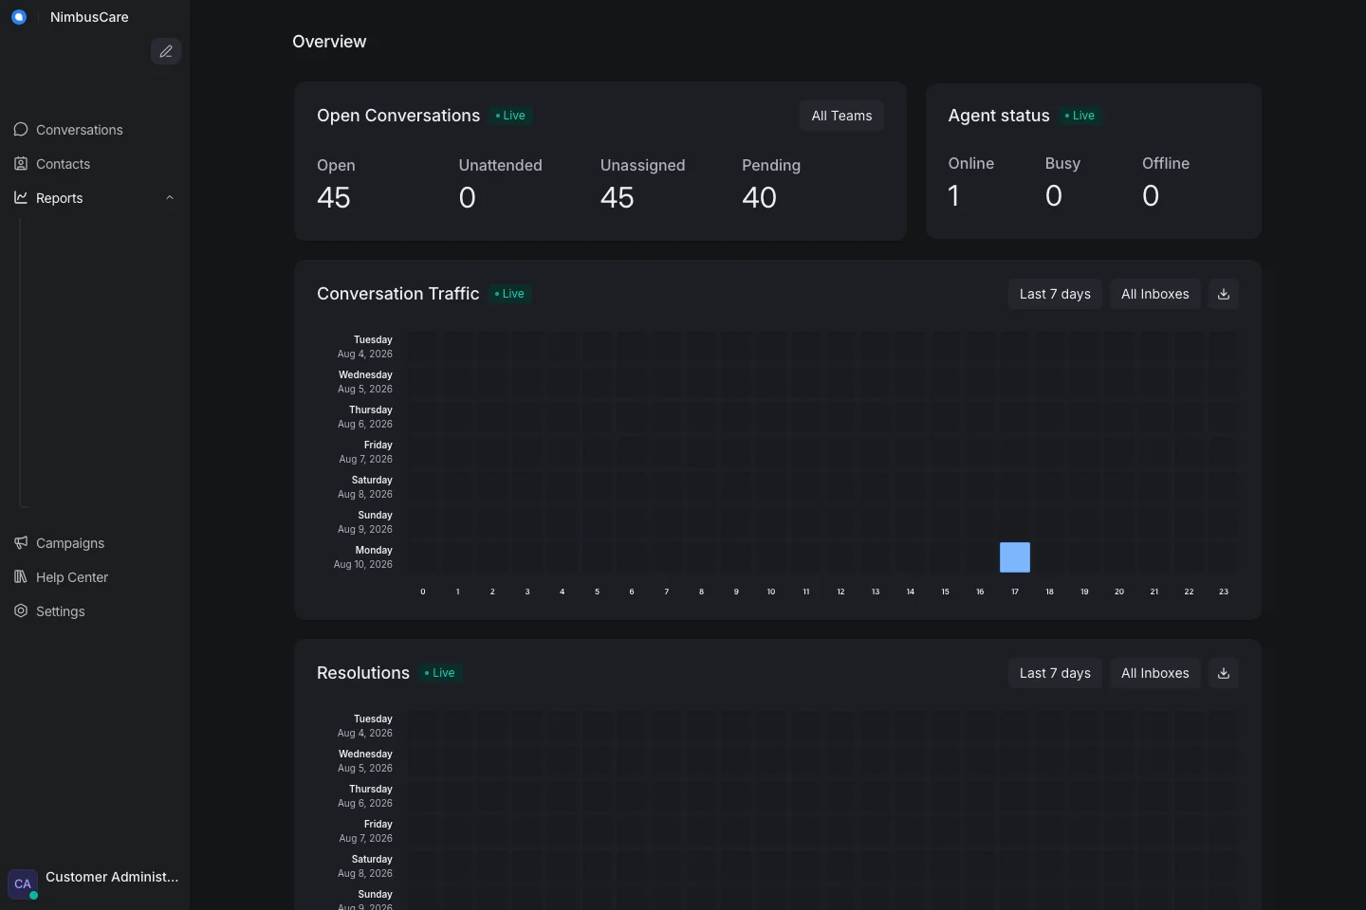Viewport: 1366px width, 910px height.
Task: Click Live badge beside Conversation Traffic
Action: [510, 294]
